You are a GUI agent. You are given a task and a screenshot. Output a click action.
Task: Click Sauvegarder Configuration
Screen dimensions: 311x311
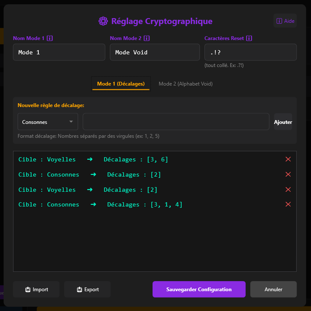click(199, 290)
